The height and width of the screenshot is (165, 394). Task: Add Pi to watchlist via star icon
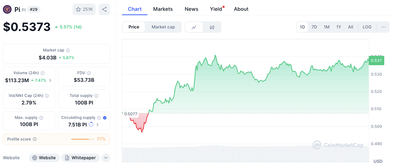[84, 9]
